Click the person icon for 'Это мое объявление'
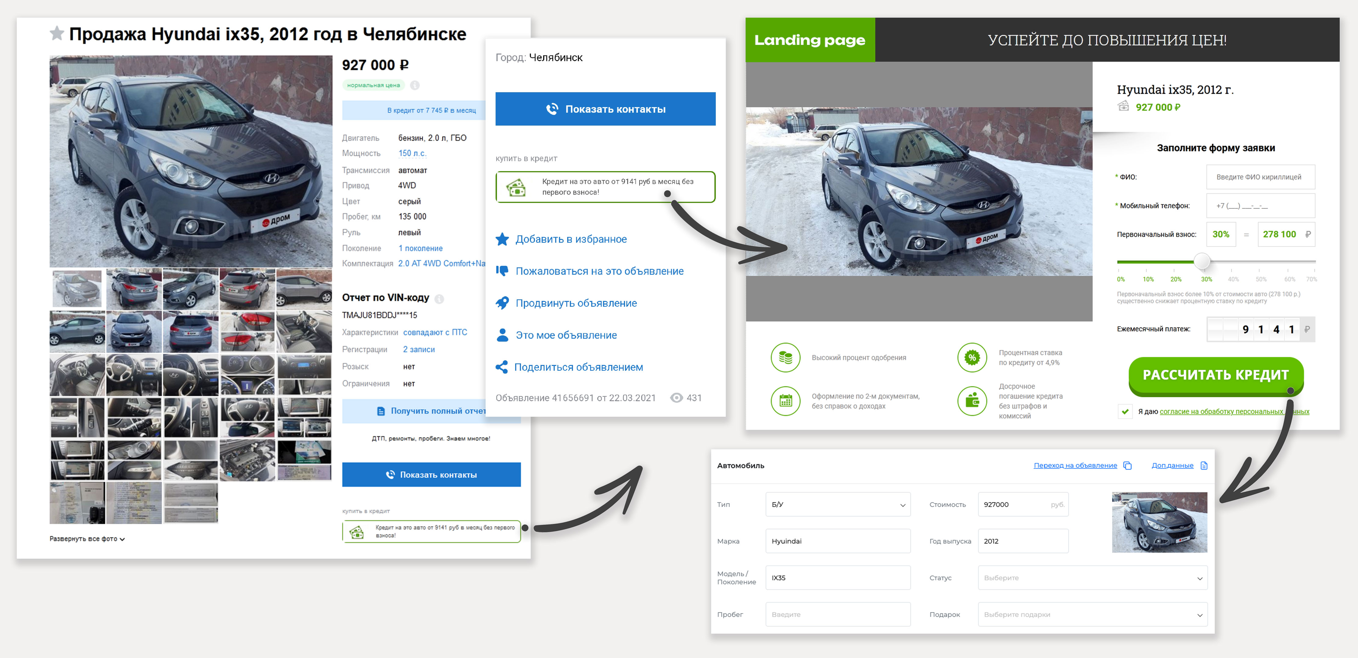The image size is (1358, 658). 502,335
